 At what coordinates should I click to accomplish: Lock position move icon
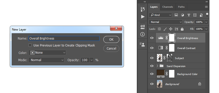[171, 29]
